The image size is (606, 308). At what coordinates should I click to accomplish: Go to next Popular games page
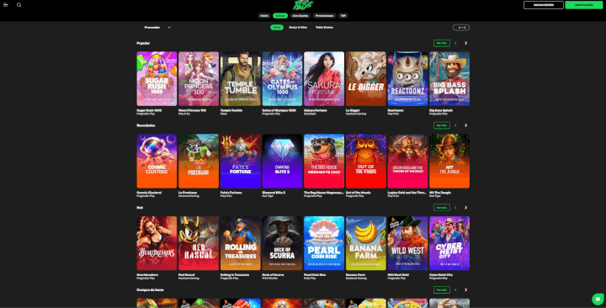coord(465,43)
